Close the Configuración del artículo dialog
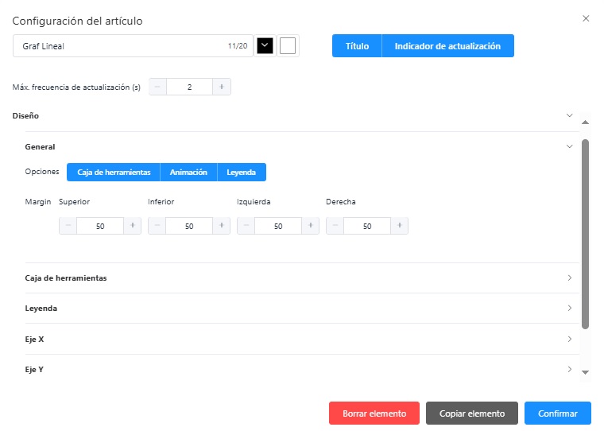 [586, 18]
